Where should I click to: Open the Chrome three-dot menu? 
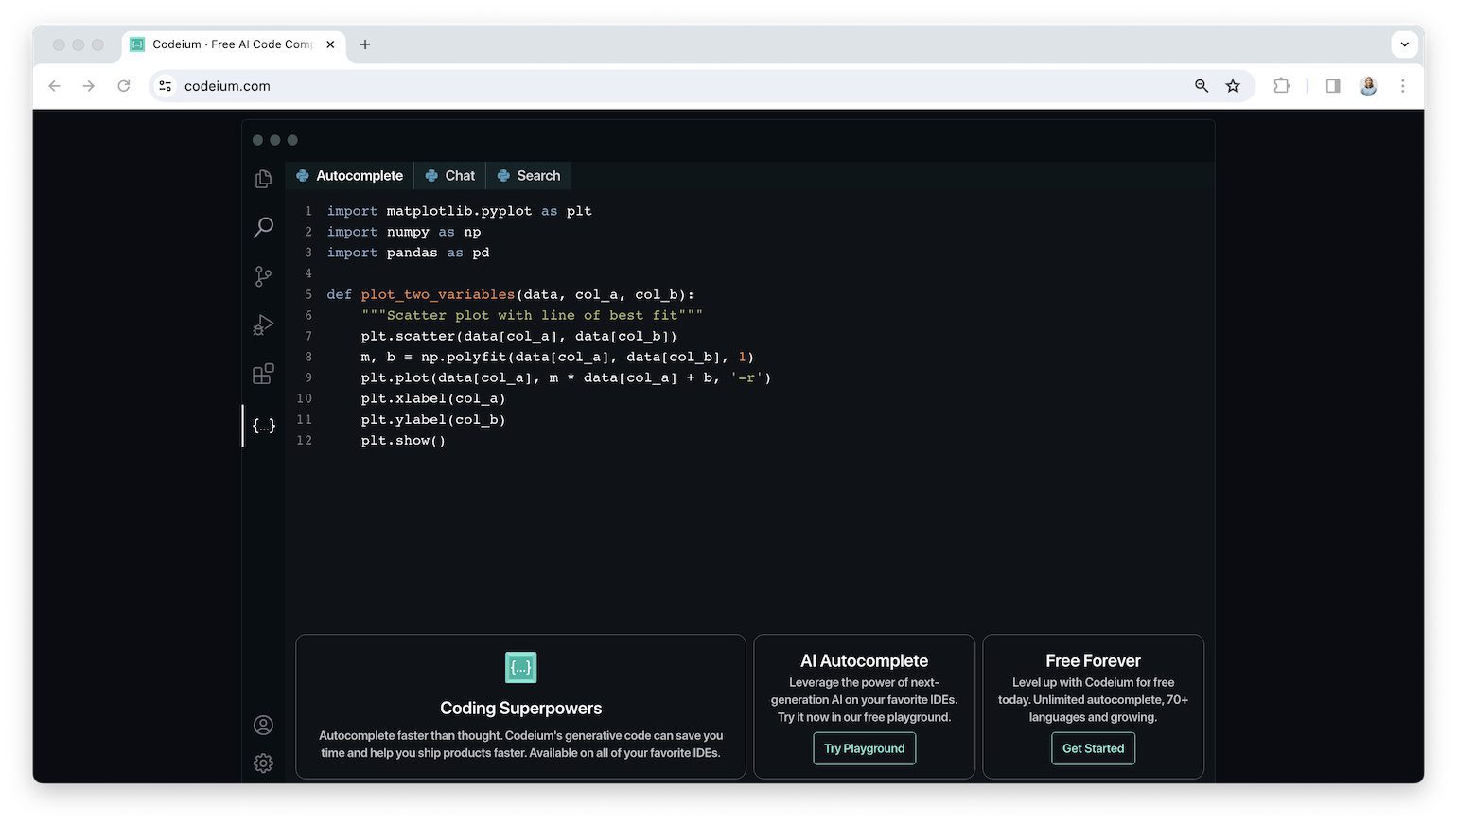[x=1403, y=85]
